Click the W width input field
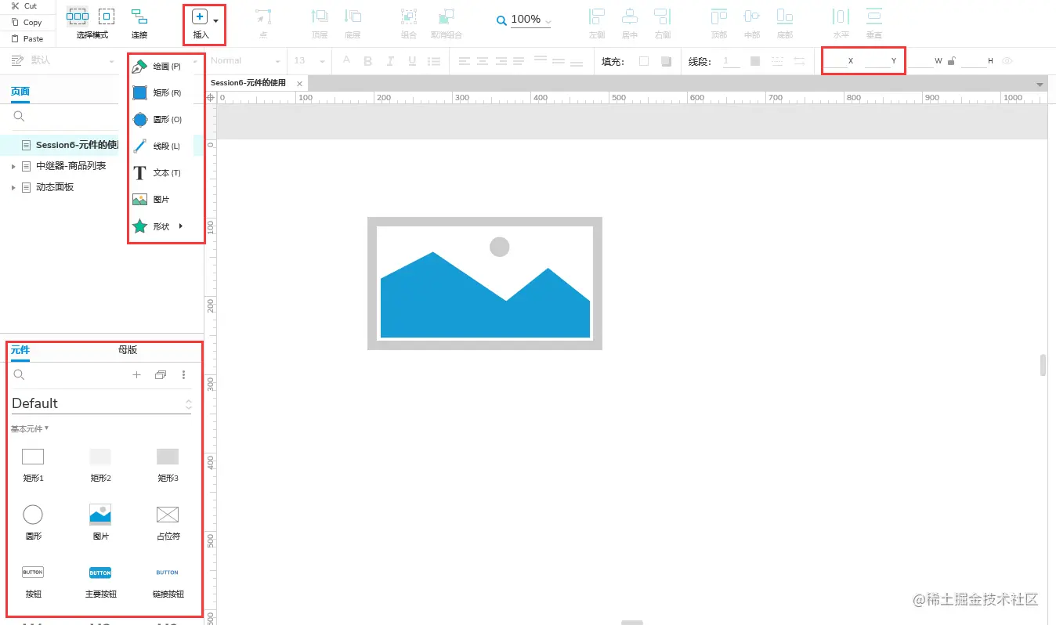This screenshot has width=1056, height=625. pyautogui.click(x=921, y=61)
